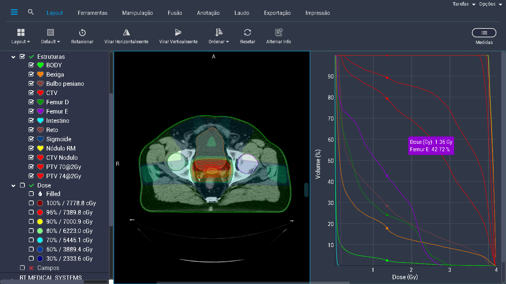Click the Tarefas control
Image resolution: width=506 pixels, height=284 pixels.
coord(461,4)
